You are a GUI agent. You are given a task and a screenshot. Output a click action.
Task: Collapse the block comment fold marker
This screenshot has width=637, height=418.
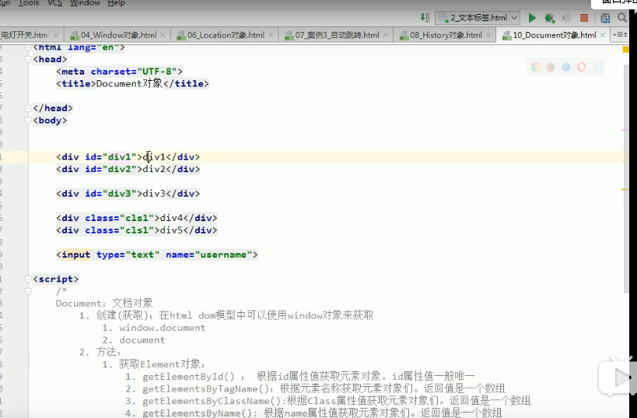click(x=28, y=291)
